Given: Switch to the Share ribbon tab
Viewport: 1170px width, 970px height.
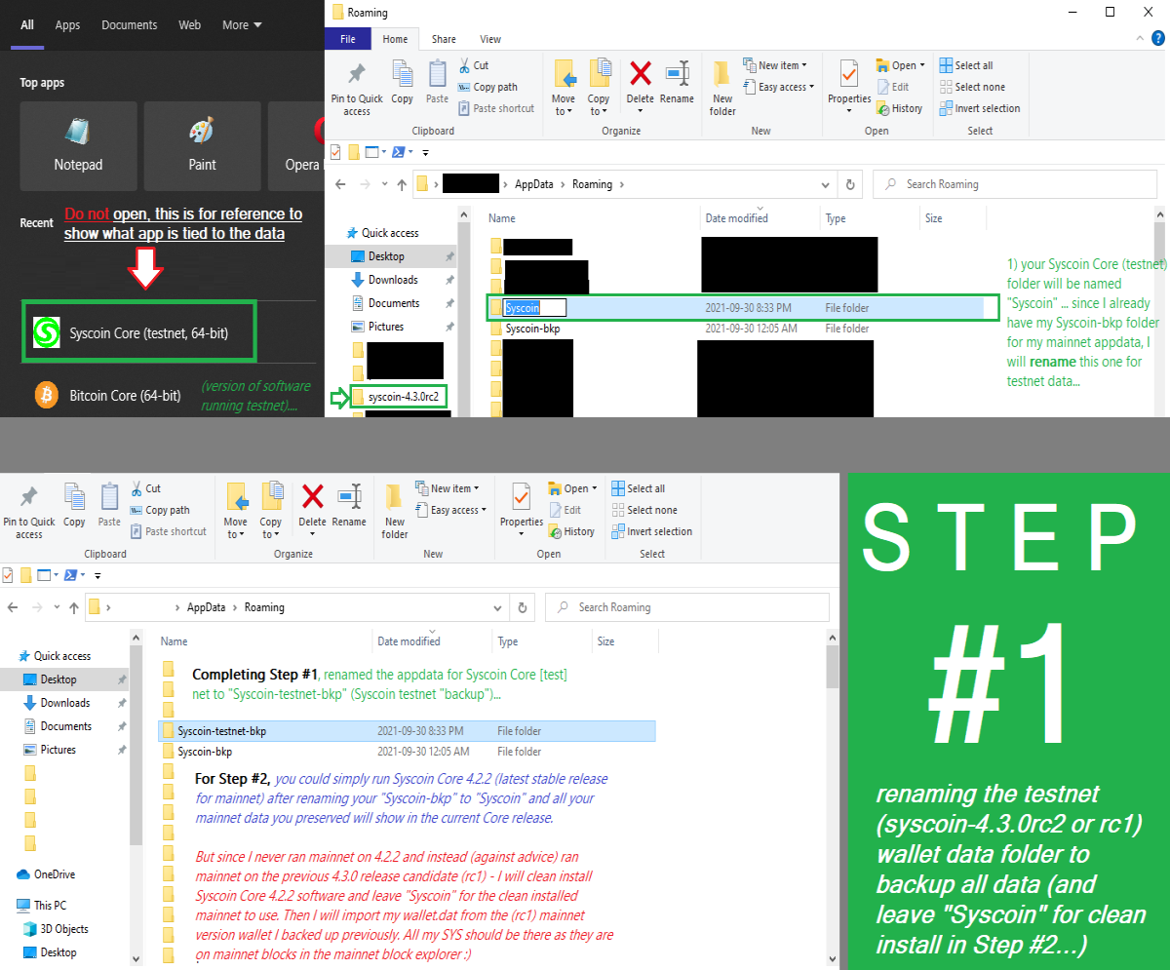Looking at the screenshot, I should 444,39.
